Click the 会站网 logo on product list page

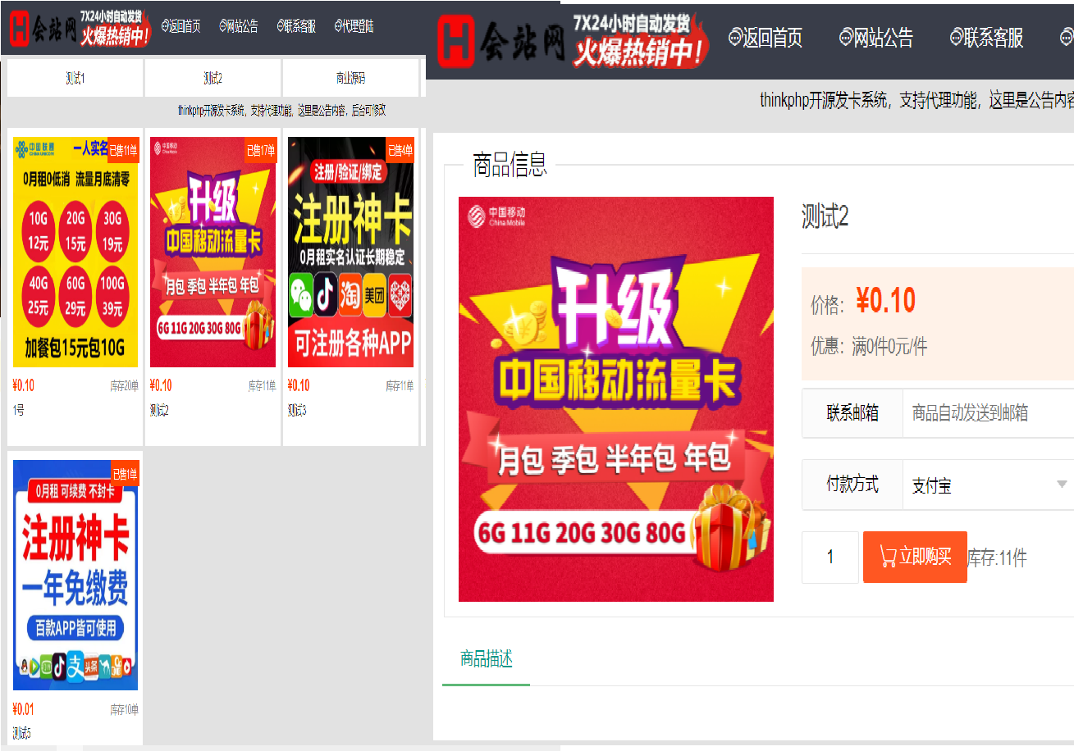coord(41,28)
